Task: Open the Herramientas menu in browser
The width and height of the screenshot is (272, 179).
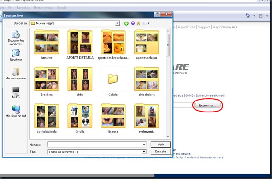Action: coord(43,8)
